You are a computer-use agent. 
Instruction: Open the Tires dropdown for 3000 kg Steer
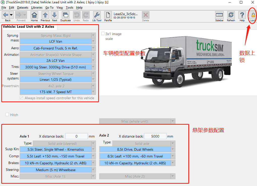pyautogui.click(x=94, y=67)
